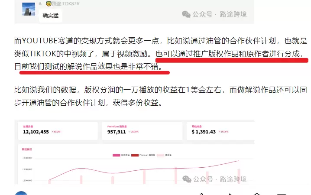Click the 确实猛 chat message bubble

point(51,16)
